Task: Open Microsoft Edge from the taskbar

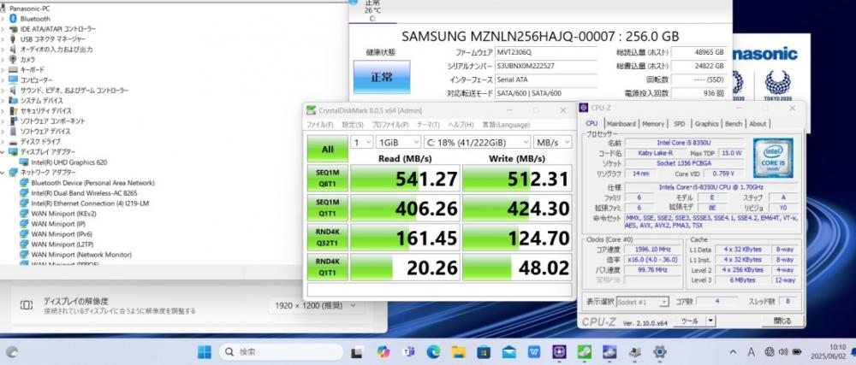Action: tap(433, 352)
